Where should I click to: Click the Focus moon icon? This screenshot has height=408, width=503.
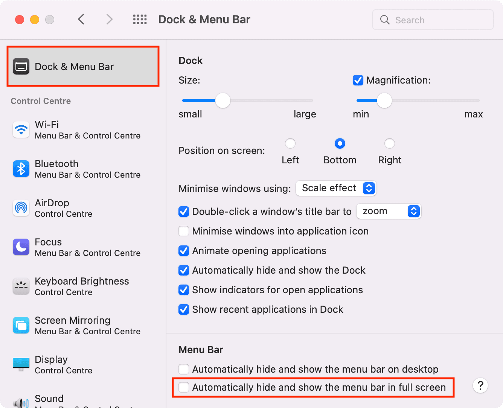tap(21, 247)
